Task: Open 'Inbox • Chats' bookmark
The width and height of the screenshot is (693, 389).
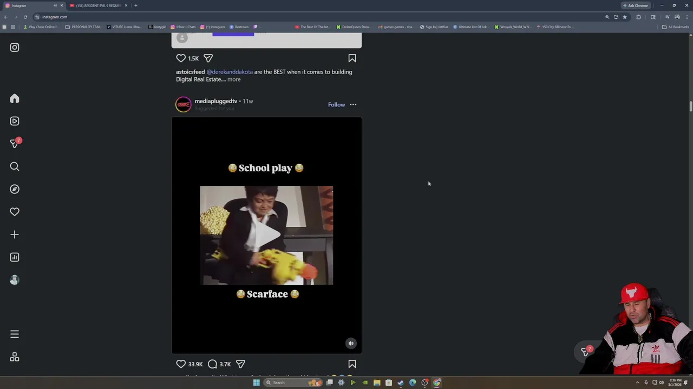Action: coord(183,27)
